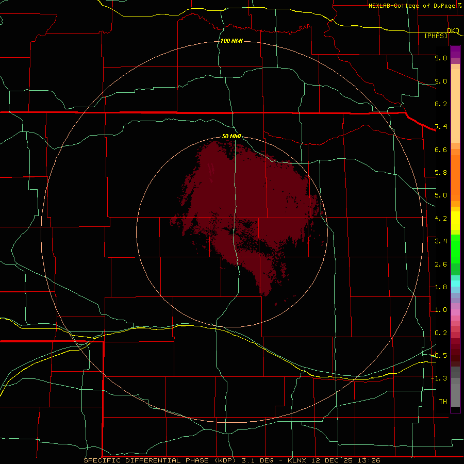Click the TH label on the color scale
Viewport: 464px width, 464px height.
[443, 401]
